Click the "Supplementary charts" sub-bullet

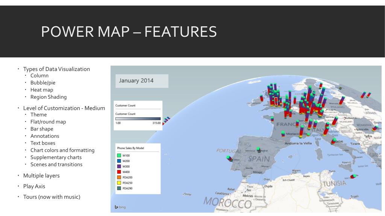(56, 157)
